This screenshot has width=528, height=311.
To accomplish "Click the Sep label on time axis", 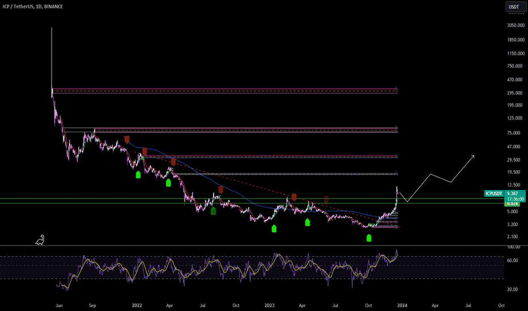I will (x=92, y=305).
